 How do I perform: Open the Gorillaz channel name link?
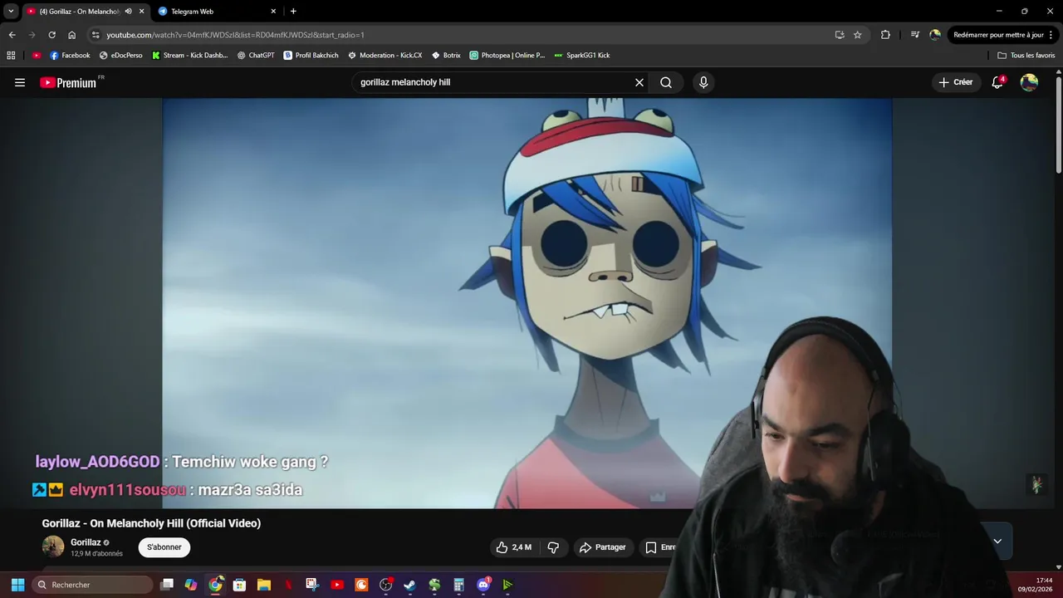[86, 542]
